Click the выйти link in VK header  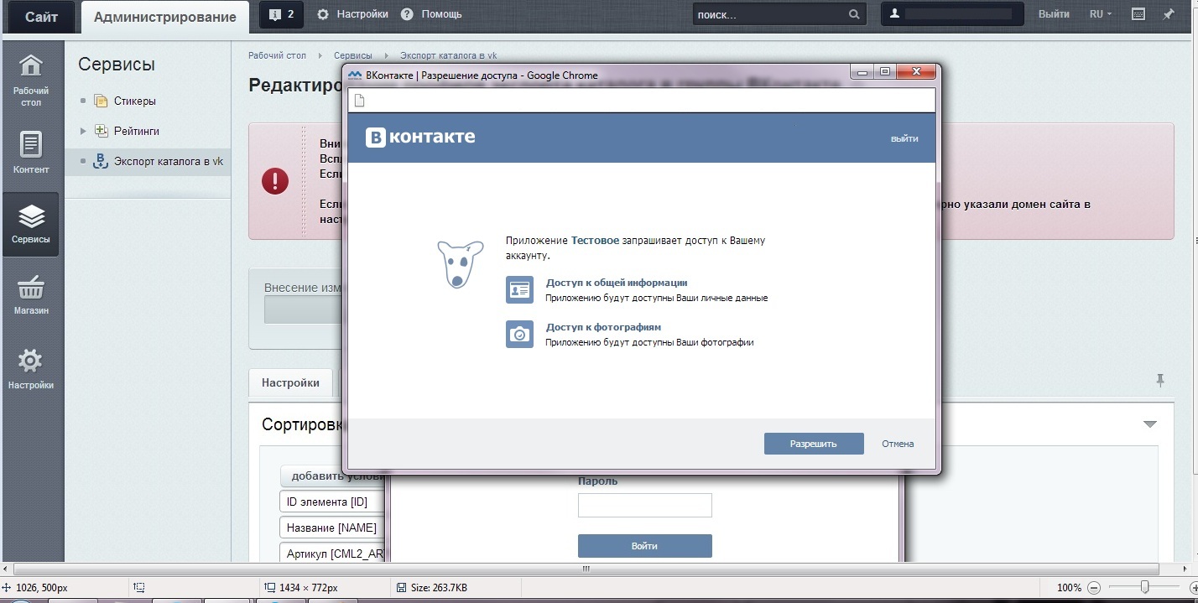pyautogui.click(x=904, y=138)
